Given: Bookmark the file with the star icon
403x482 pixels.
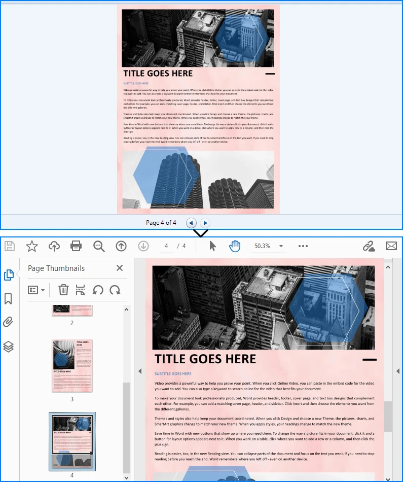Looking at the screenshot, I should click(32, 246).
